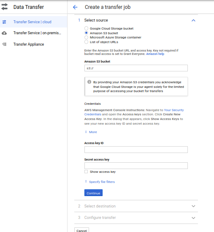
Task: Select Microsoft Azure Storage container radio option
Action: (86, 37)
